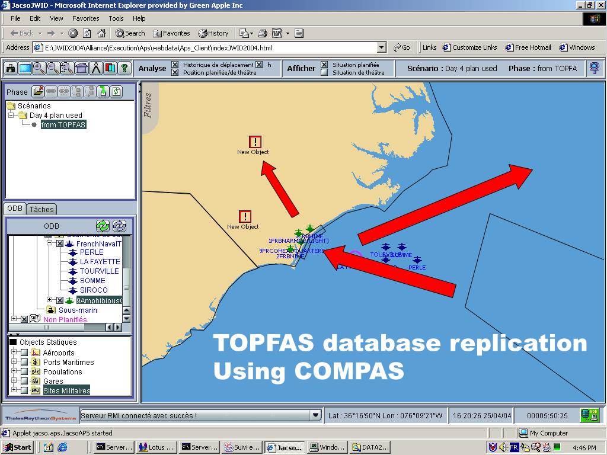Click the printer/snapshot icon in the map toolbar
Screen dimensions: 607x455
[x=11, y=69]
